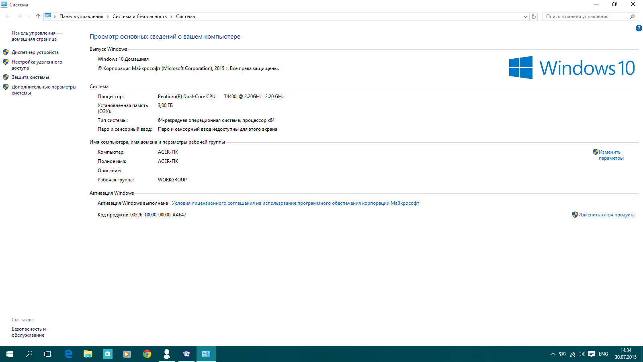The image size is (643, 362).
Task: Open volume speaker tray icon
Action: [x=582, y=354]
